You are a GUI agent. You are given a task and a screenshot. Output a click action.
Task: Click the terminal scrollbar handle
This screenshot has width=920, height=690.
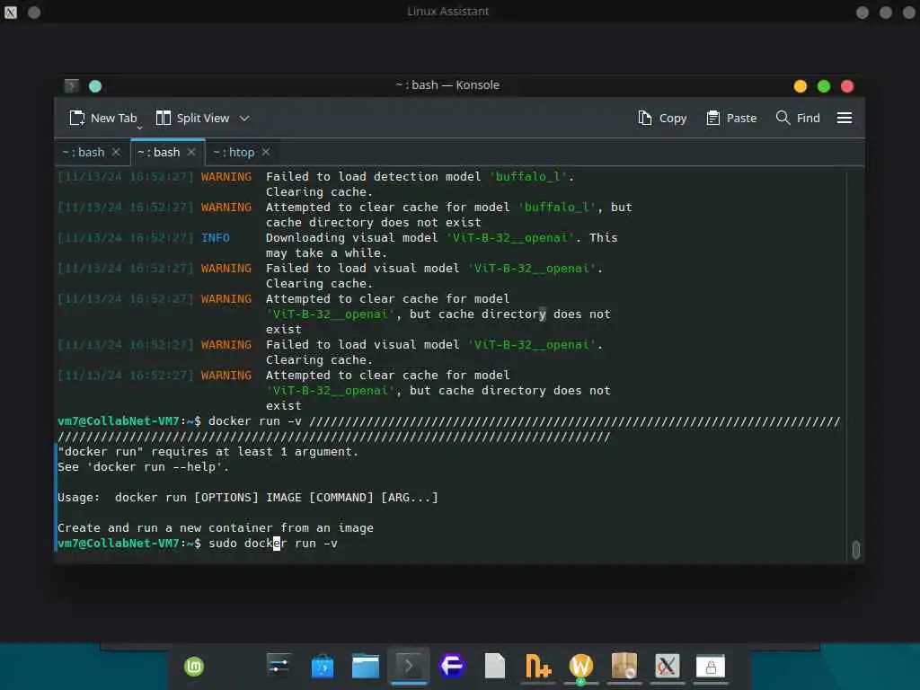855,550
